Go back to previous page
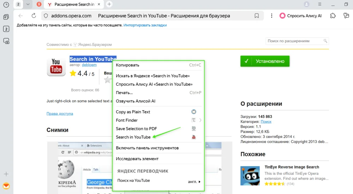Viewport: 353px width, 194px height. pos(21,16)
